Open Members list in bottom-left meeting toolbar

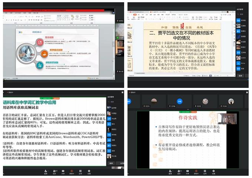tap(54, 172)
